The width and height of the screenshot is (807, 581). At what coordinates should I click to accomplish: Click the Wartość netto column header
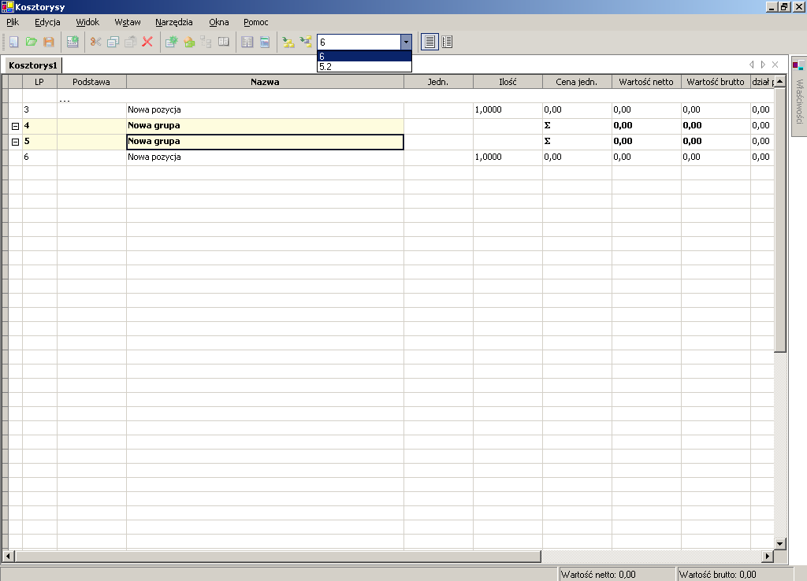point(646,82)
